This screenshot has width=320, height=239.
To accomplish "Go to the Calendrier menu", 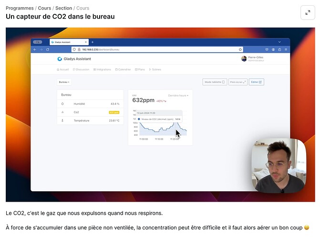I will 123,70.
